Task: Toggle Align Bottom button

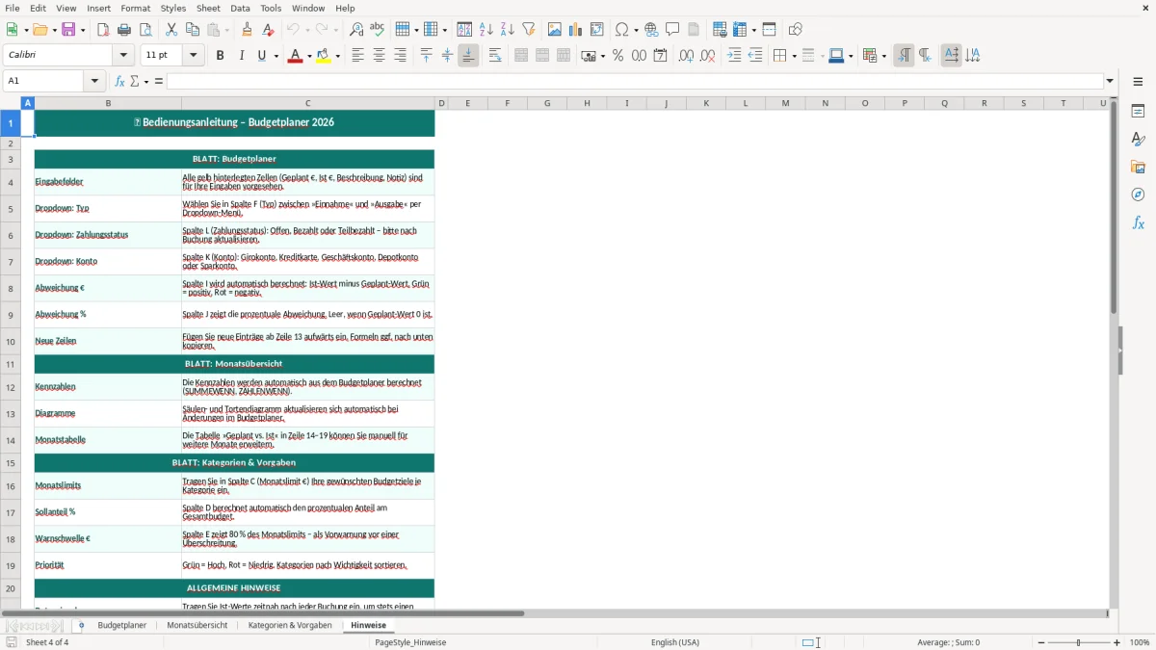Action: point(468,56)
